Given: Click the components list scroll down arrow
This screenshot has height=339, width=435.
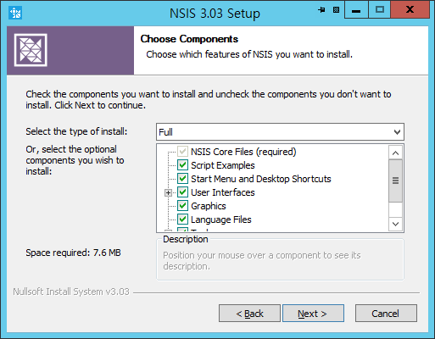Looking at the screenshot, I should pos(395,224).
